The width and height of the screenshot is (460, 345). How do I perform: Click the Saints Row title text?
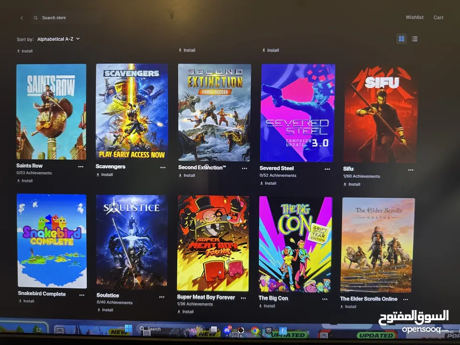(x=29, y=166)
